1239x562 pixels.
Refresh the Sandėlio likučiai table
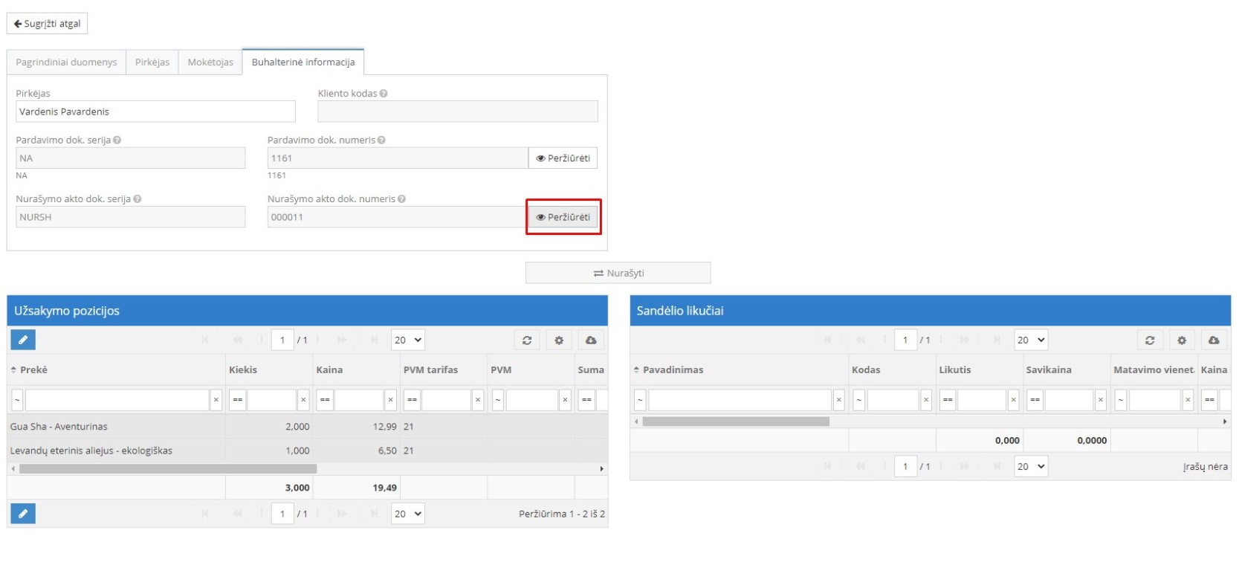point(1150,340)
